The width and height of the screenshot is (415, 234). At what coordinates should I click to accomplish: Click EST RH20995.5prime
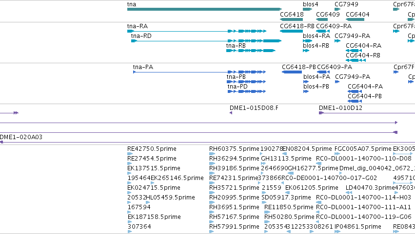coord(234,198)
